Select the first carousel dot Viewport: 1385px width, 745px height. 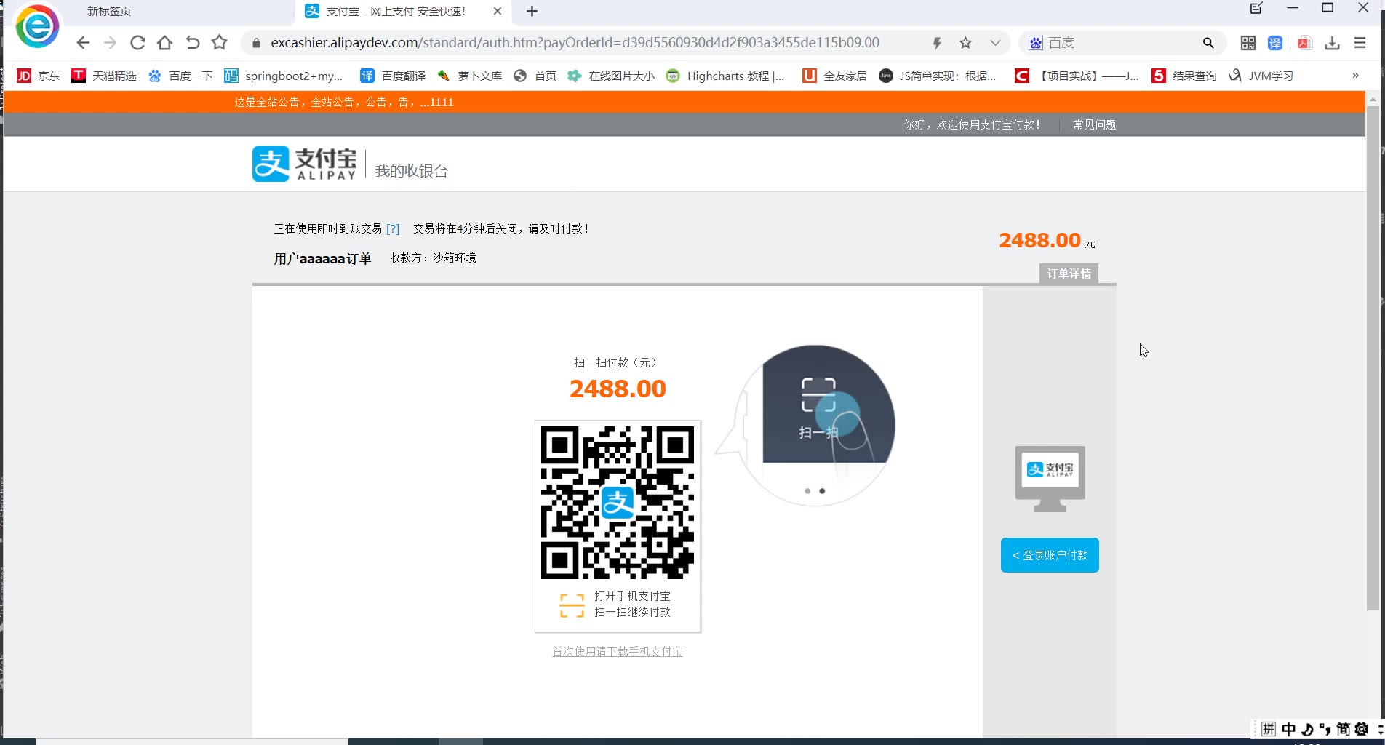point(807,491)
